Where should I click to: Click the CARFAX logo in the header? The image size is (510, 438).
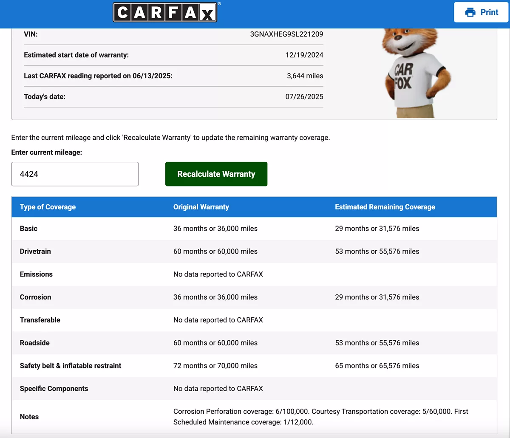(165, 12)
